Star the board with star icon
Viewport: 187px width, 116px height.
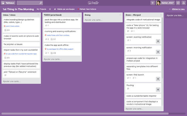[x=50, y=9]
